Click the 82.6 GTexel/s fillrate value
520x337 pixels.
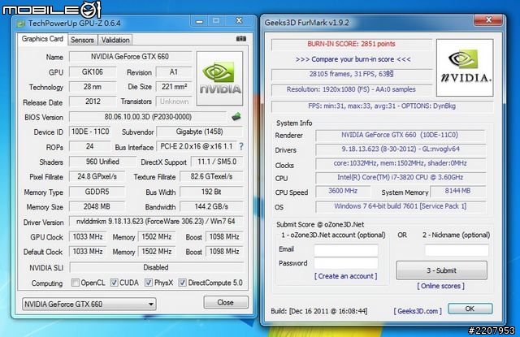[211, 176]
